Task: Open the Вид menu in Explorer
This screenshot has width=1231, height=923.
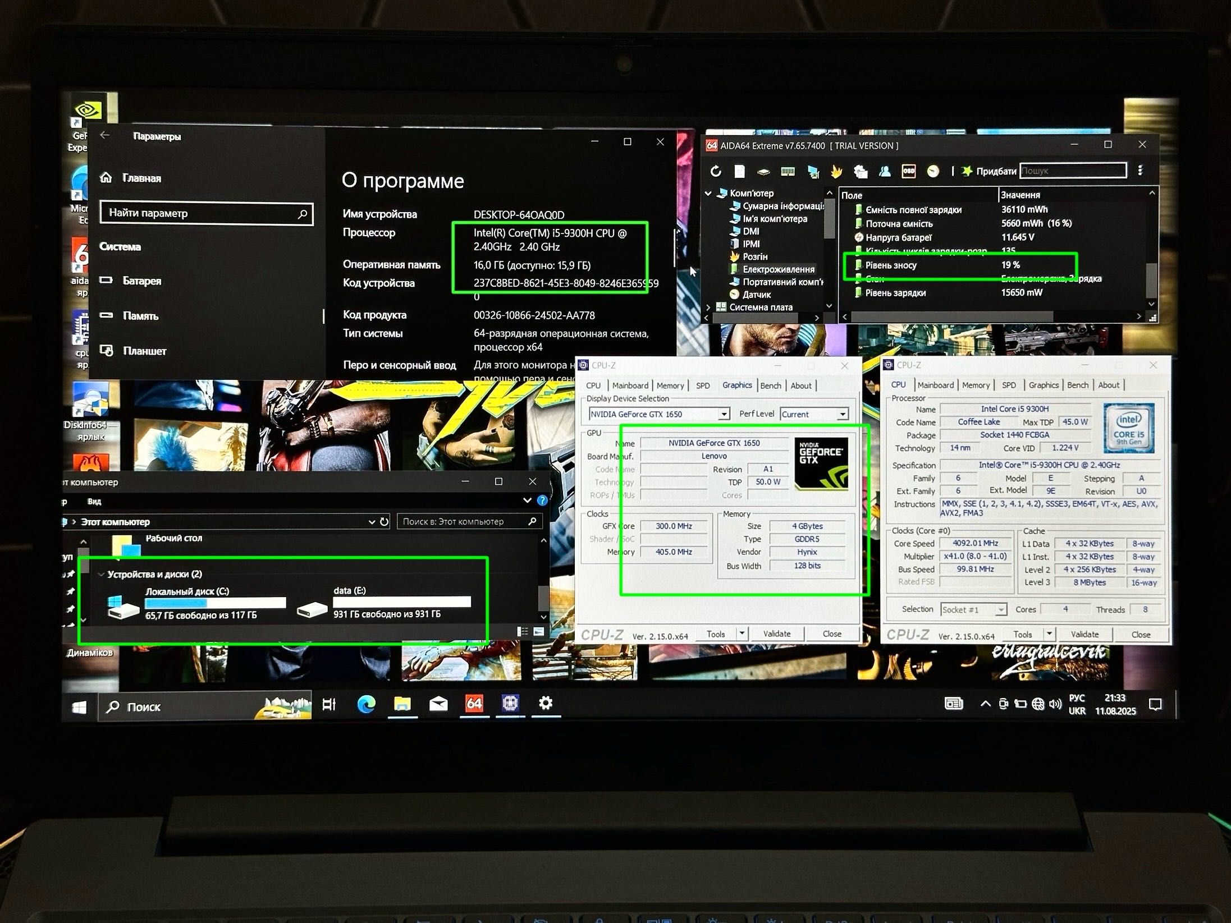Action: click(x=94, y=501)
